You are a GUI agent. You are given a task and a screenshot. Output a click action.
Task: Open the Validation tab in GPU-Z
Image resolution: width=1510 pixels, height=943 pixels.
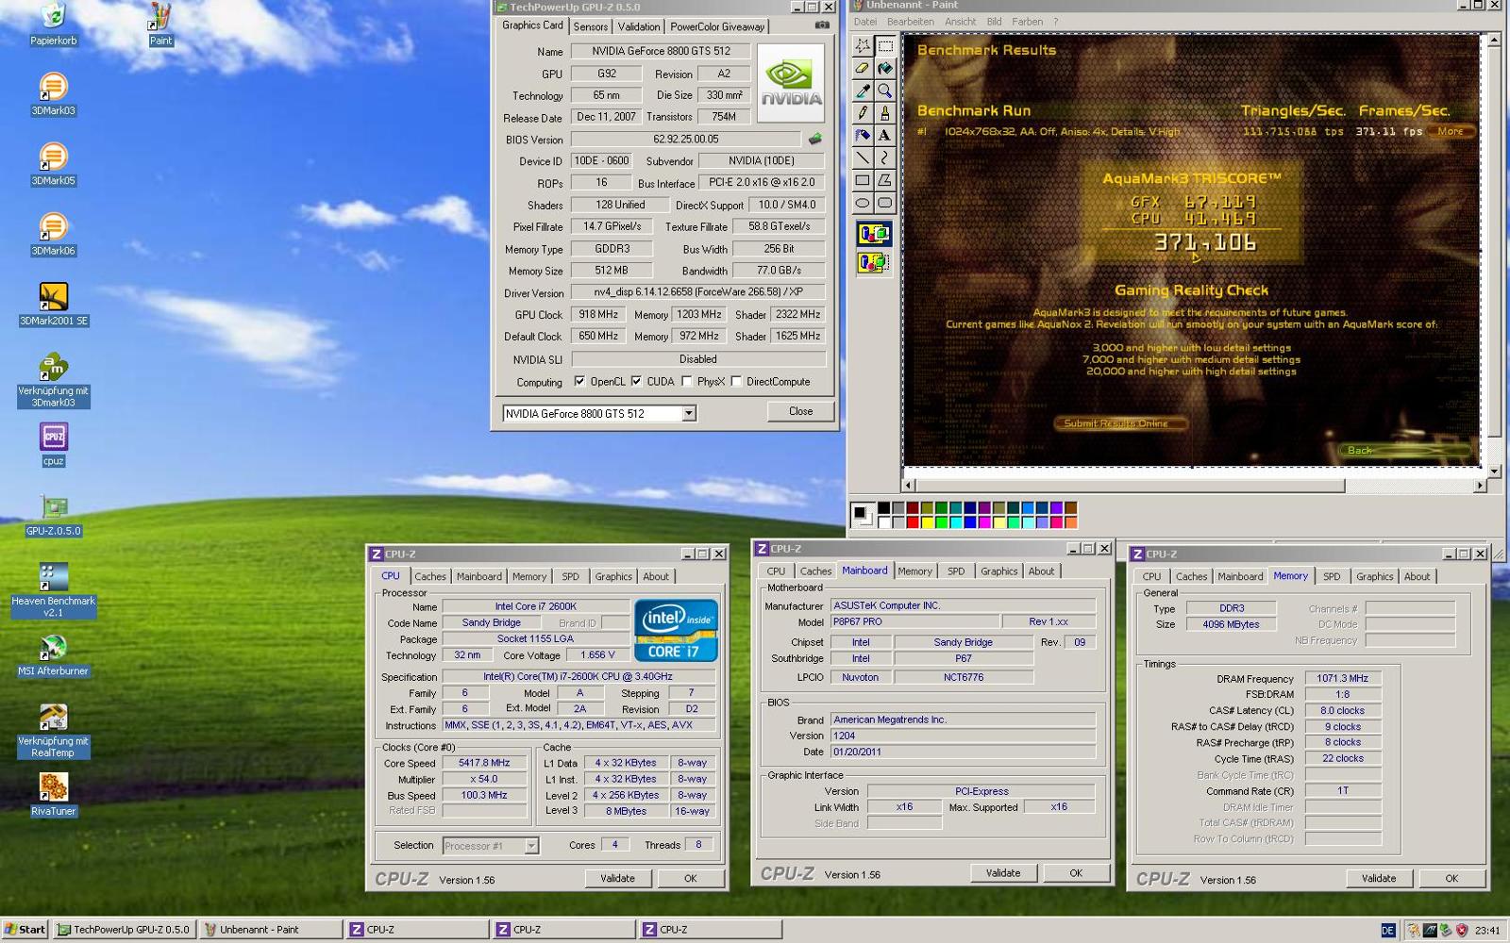639,26
